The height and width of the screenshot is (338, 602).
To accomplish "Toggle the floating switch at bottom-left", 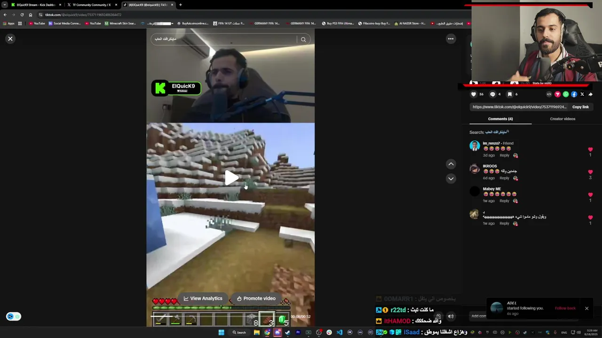I will tap(14, 316).
